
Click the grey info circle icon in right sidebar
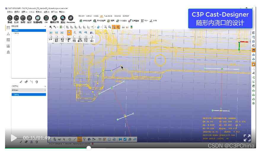pyautogui.click(x=253, y=103)
